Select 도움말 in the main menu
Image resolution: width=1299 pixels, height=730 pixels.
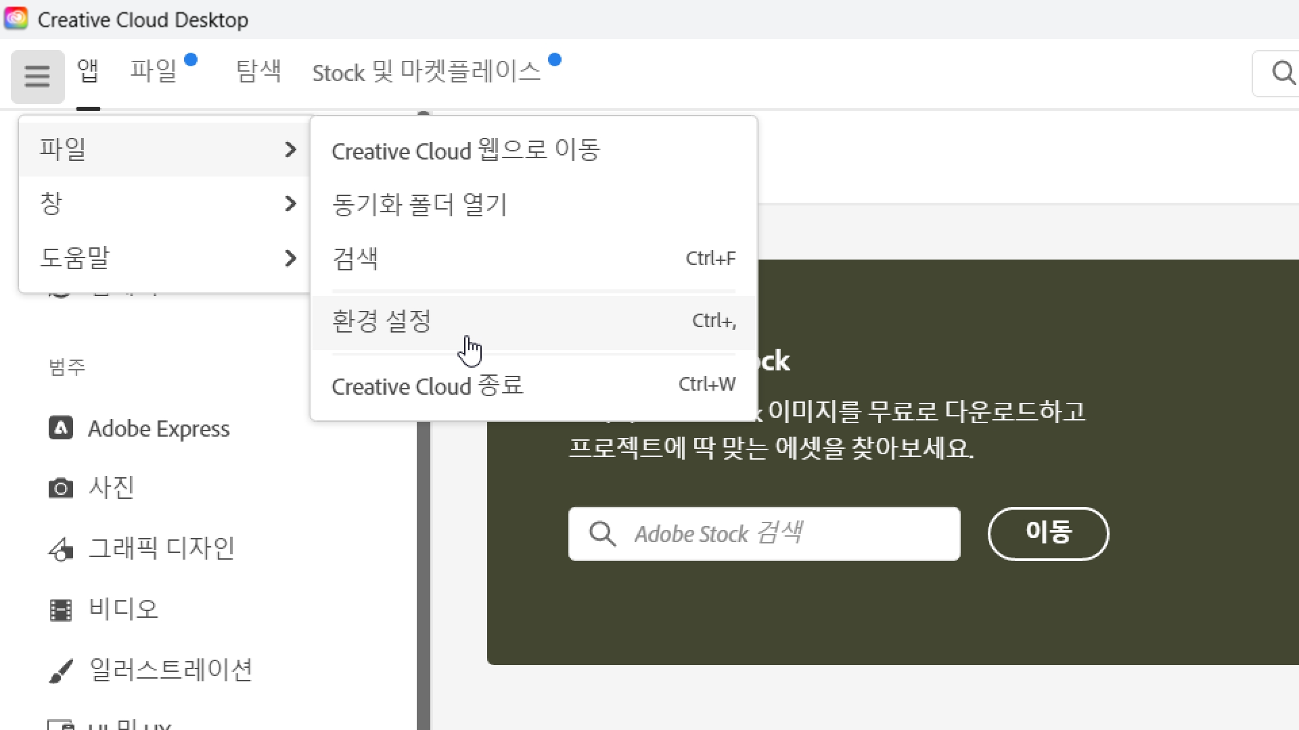pyautogui.click(x=164, y=258)
